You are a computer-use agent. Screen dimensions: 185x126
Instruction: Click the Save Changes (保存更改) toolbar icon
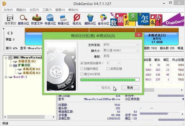(10, 20)
